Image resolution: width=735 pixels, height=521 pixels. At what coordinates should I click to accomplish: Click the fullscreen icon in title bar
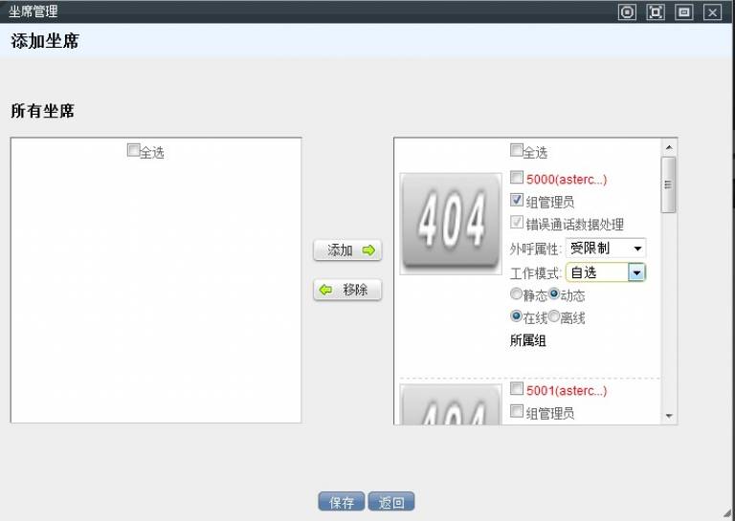[656, 12]
